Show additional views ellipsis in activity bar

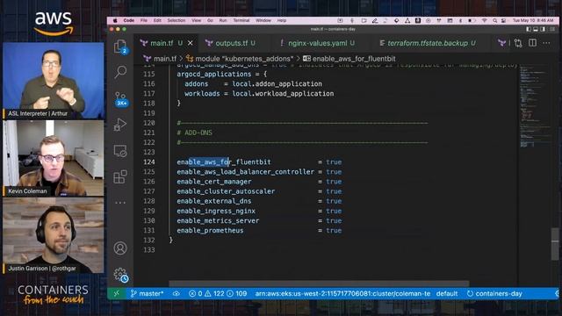point(120,203)
